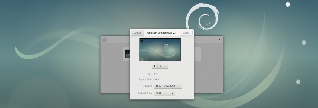This screenshot has height=108, width=318.
Task: Click the Goldstar Company Ltd 22" title
Action: coord(162,33)
